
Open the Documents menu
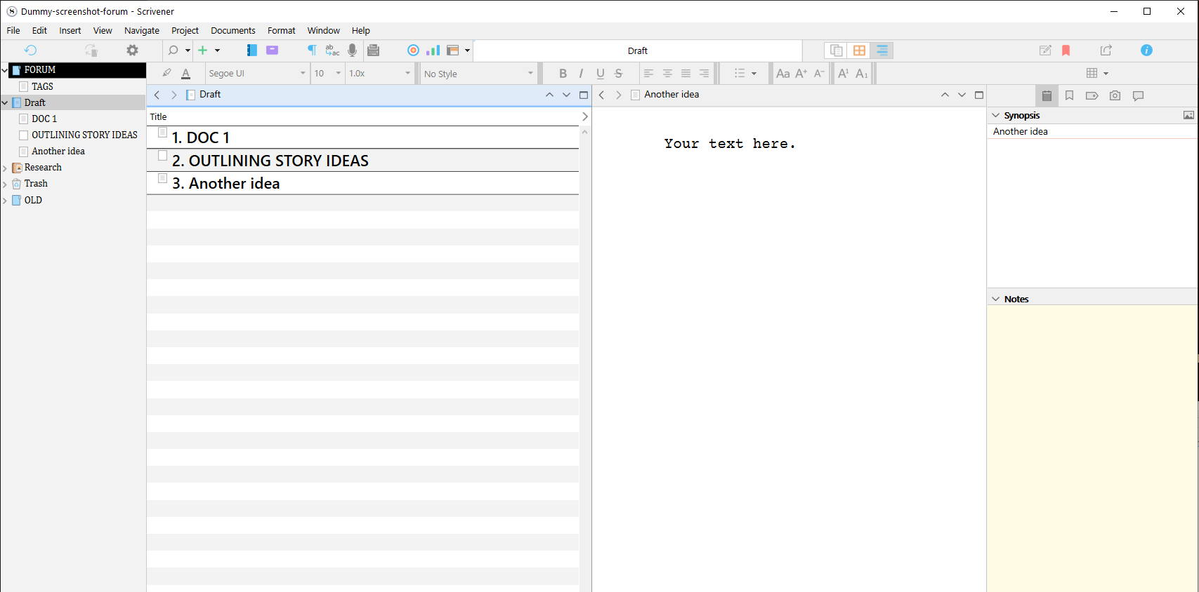click(232, 31)
